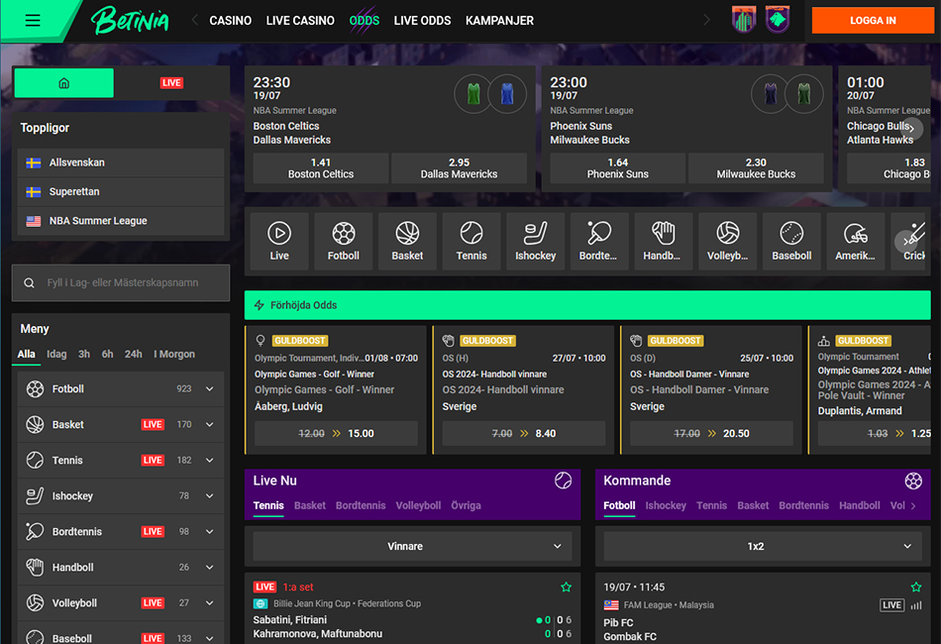Open the Vinnare market dropdown
Screen dimensions: 941x644
click(x=412, y=546)
